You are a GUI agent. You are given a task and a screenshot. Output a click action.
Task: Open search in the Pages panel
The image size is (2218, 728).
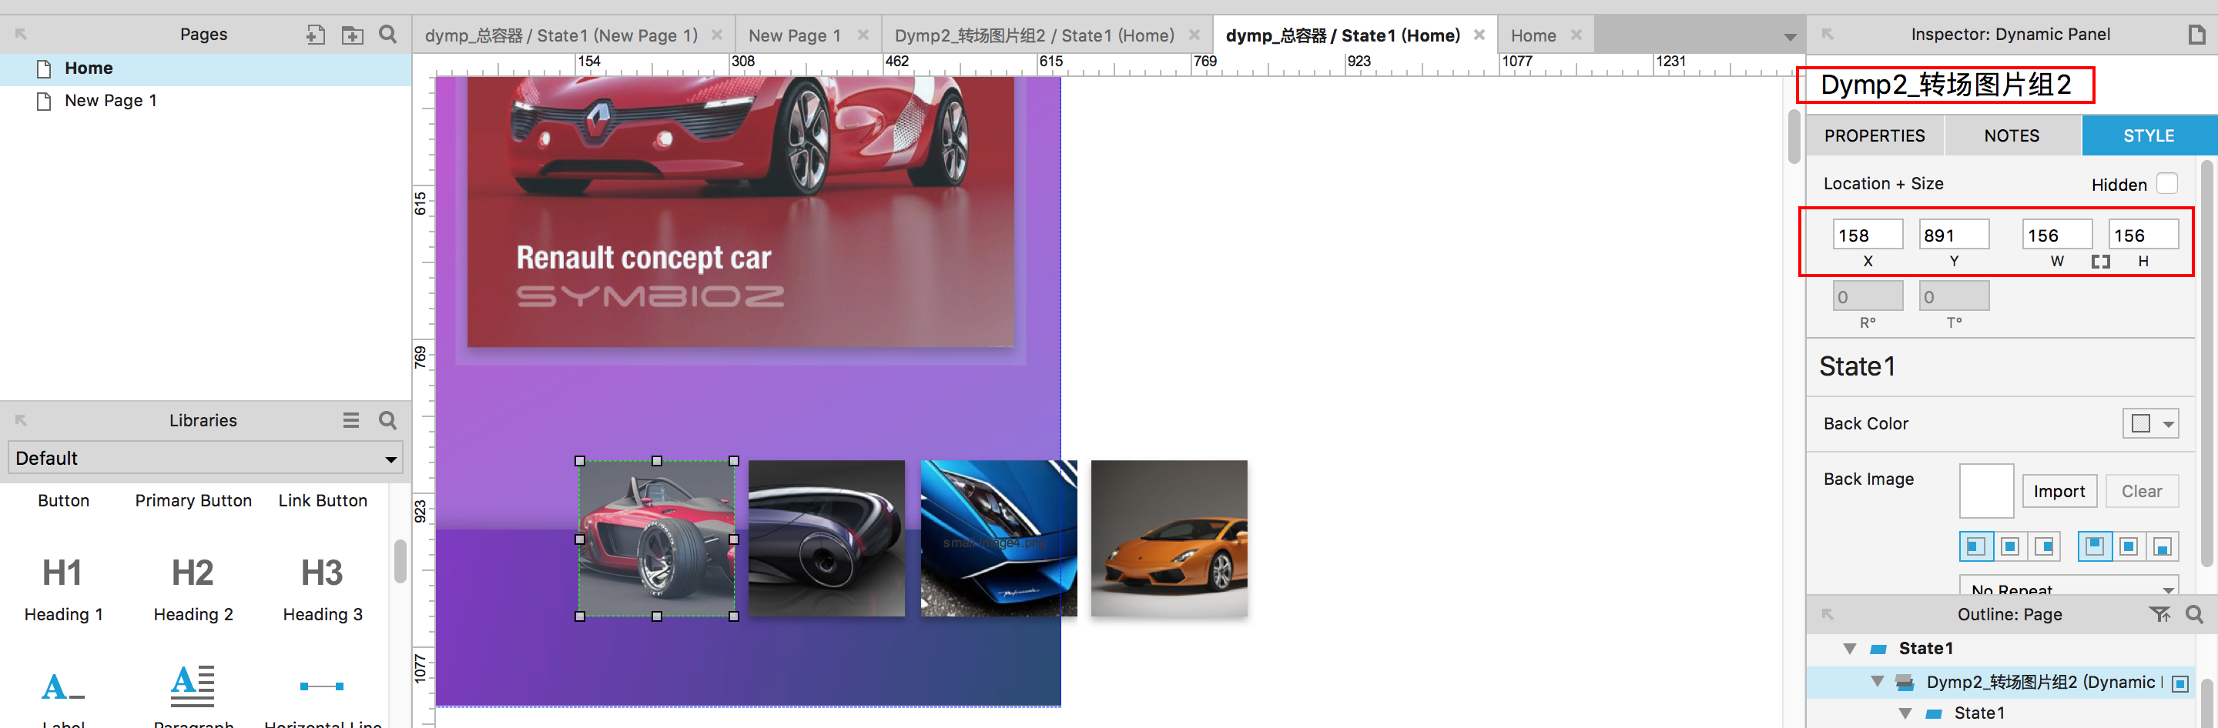pos(388,35)
